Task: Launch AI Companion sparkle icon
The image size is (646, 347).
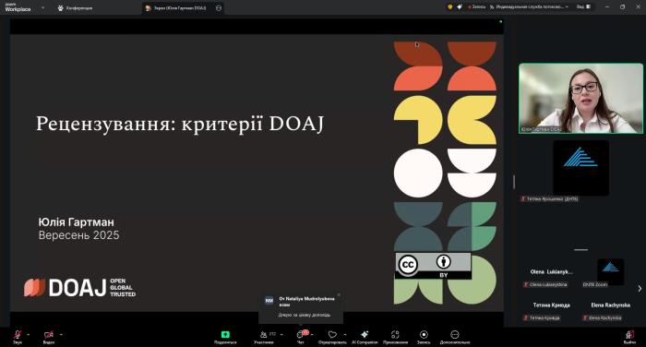Action: [x=365, y=334]
